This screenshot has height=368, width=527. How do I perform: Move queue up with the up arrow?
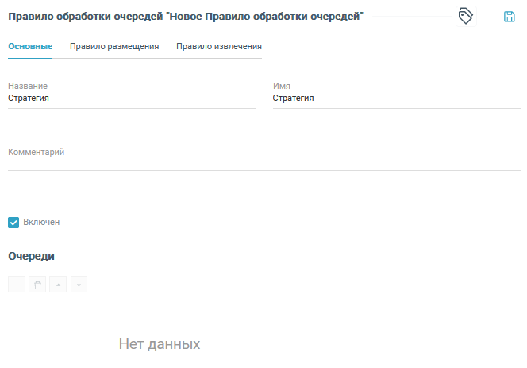coord(58,285)
